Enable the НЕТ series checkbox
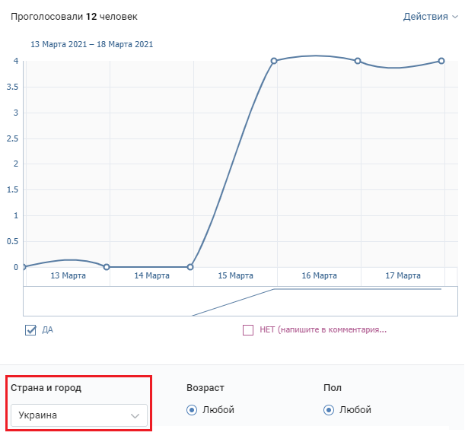This screenshot has width=465, height=442. point(248,330)
